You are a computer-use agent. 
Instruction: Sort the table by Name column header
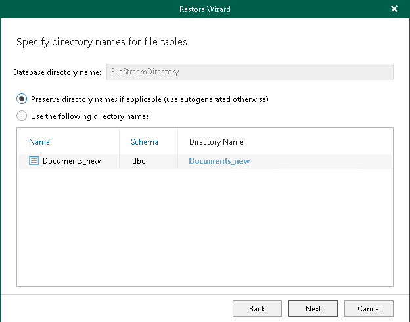coord(39,142)
